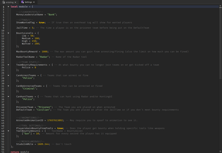Click the --//TEAM STUFF//-- comment

[29, 62]
